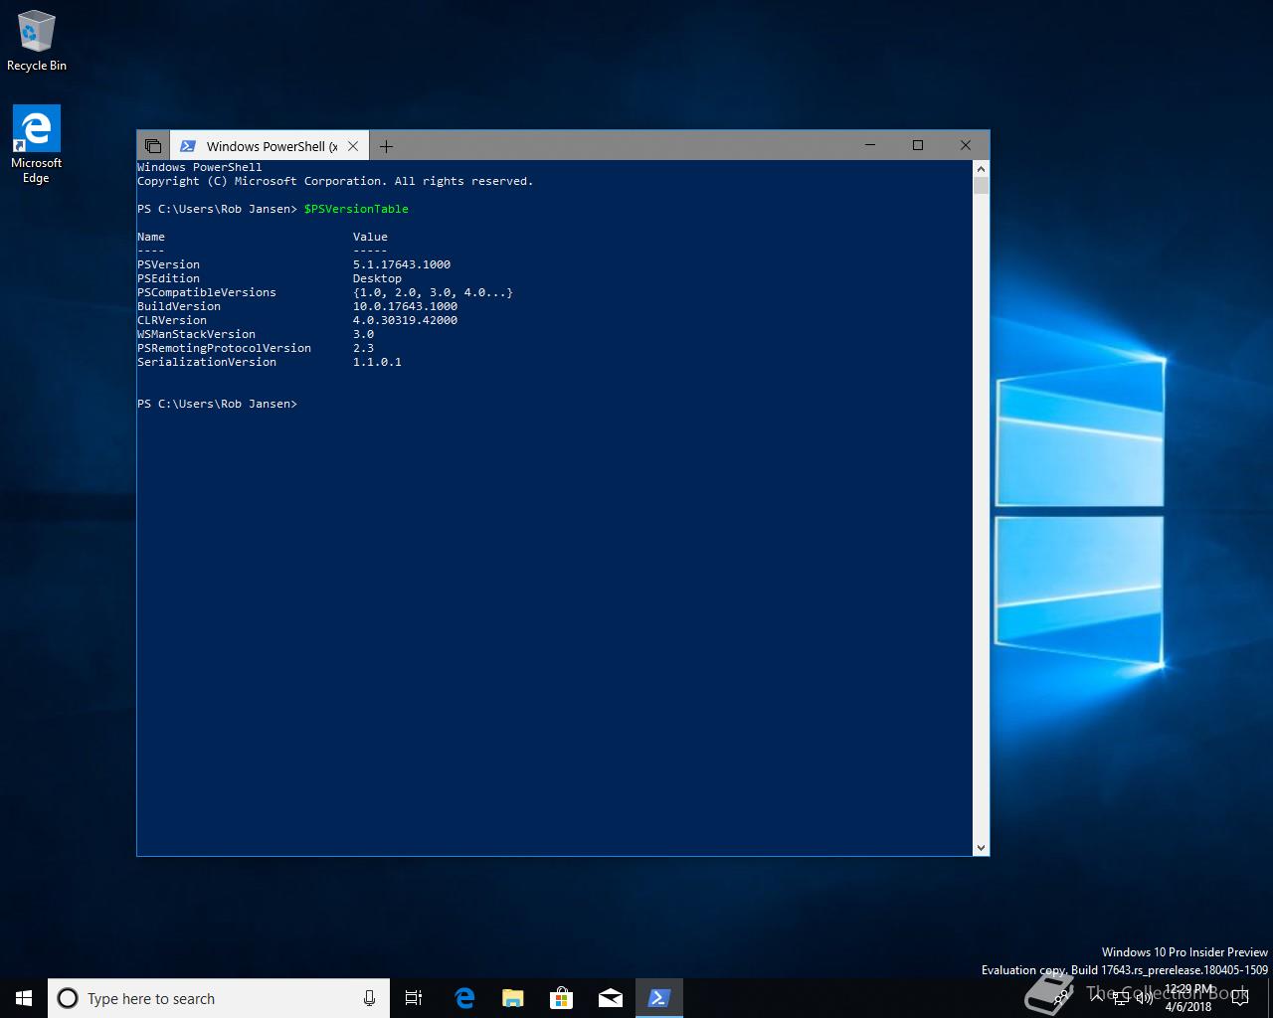This screenshot has height=1018, width=1273.
Task: Click the PowerShell taskbar icon
Action: [x=658, y=998]
